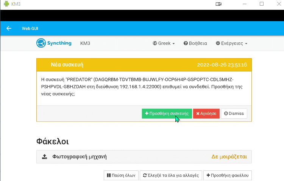Dismiss the new device notification
The image size is (284, 181).
234,114
